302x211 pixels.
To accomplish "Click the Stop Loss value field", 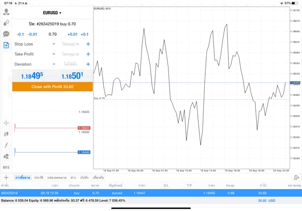I will [x=70, y=44].
